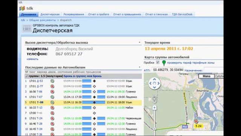The height and width of the screenshot is (136, 241).
Task: Pan the map left with the arrow control
Action: coord(150,83)
